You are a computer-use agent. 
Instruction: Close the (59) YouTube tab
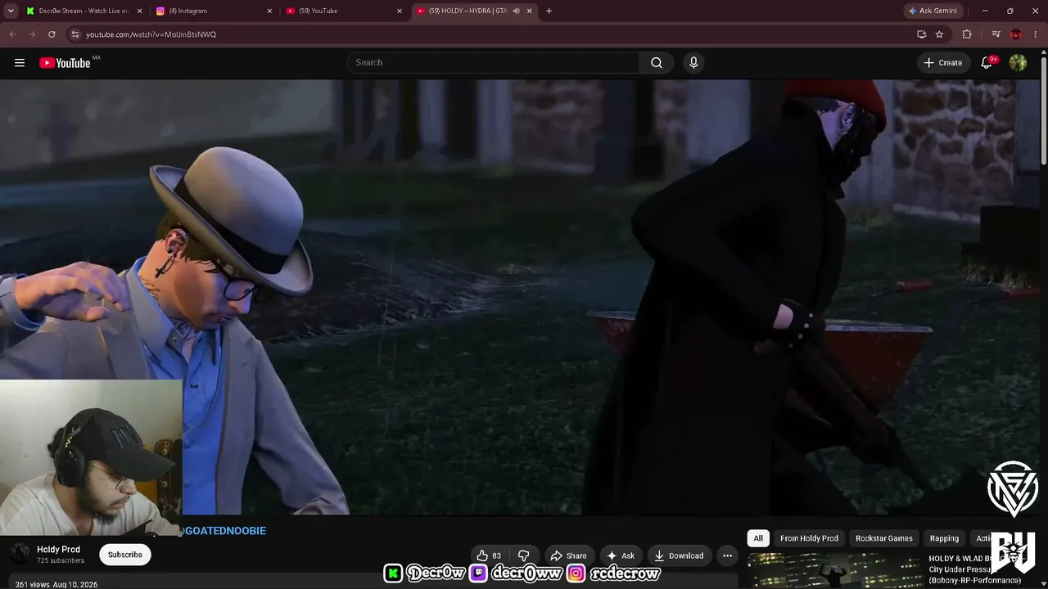pos(400,11)
